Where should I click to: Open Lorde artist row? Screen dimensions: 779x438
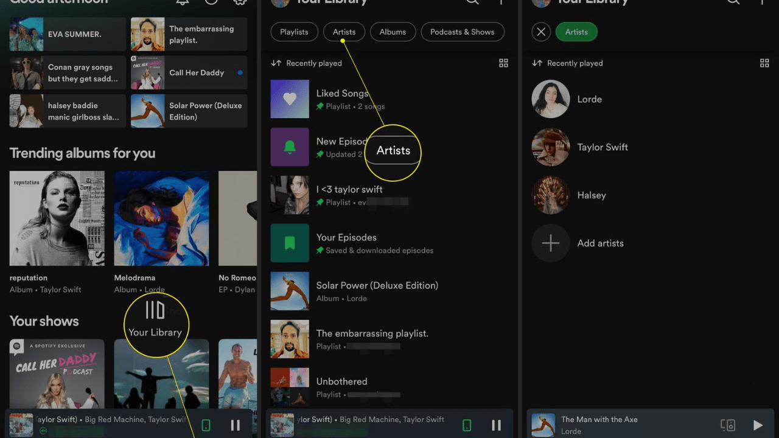651,99
